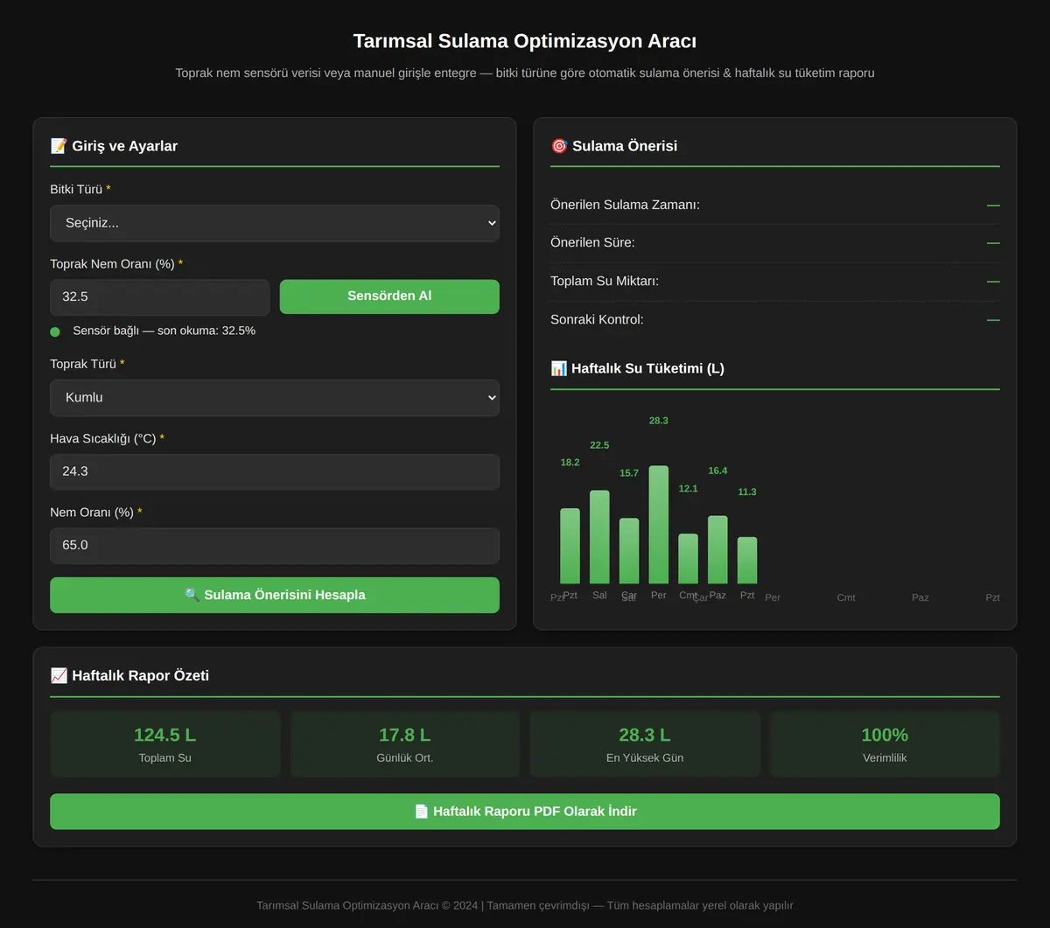Focus the humidity field showing 65.0

[275, 545]
